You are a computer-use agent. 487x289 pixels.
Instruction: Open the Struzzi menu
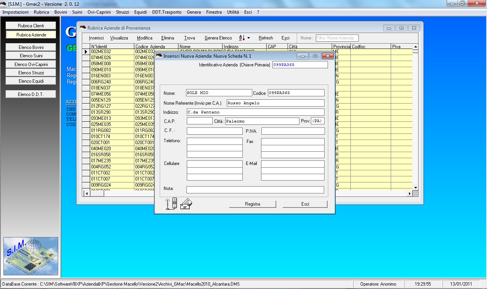tap(123, 12)
